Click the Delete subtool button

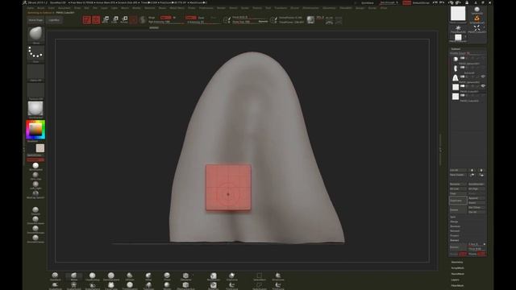click(458, 209)
